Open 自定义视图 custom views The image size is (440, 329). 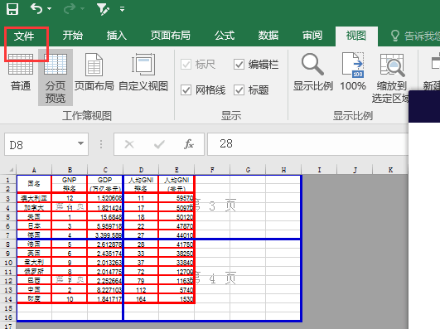coord(143,72)
